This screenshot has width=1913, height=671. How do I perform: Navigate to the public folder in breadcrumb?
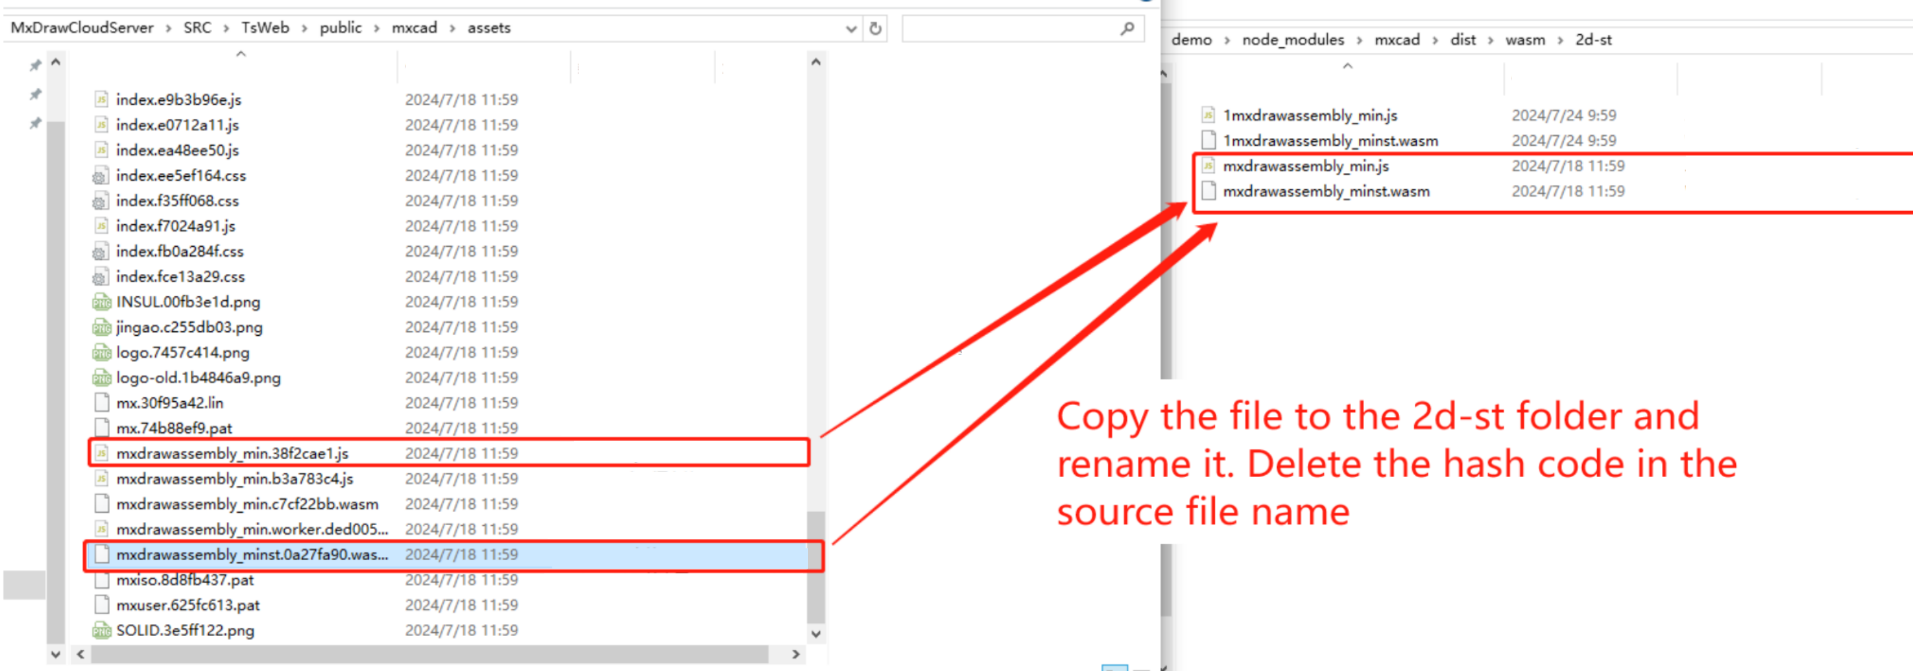tap(340, 28)
